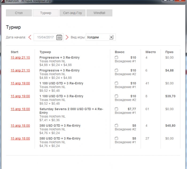Open 15 апр 19:00 link with prize $39,70
The image size is (187, 169).
click(20, 96)
